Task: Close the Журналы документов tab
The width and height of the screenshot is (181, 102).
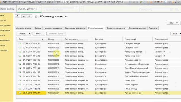Action: [x=40, y=7]
